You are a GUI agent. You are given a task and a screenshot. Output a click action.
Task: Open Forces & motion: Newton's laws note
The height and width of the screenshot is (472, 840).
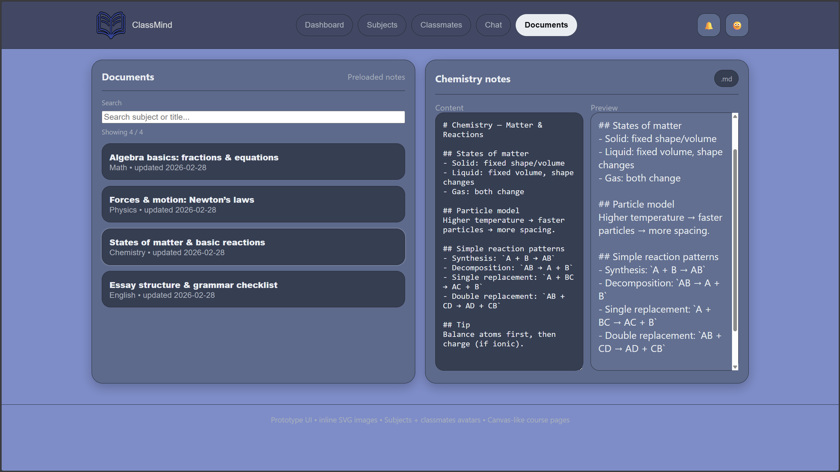pyautogui.click(x=253, y=204)
